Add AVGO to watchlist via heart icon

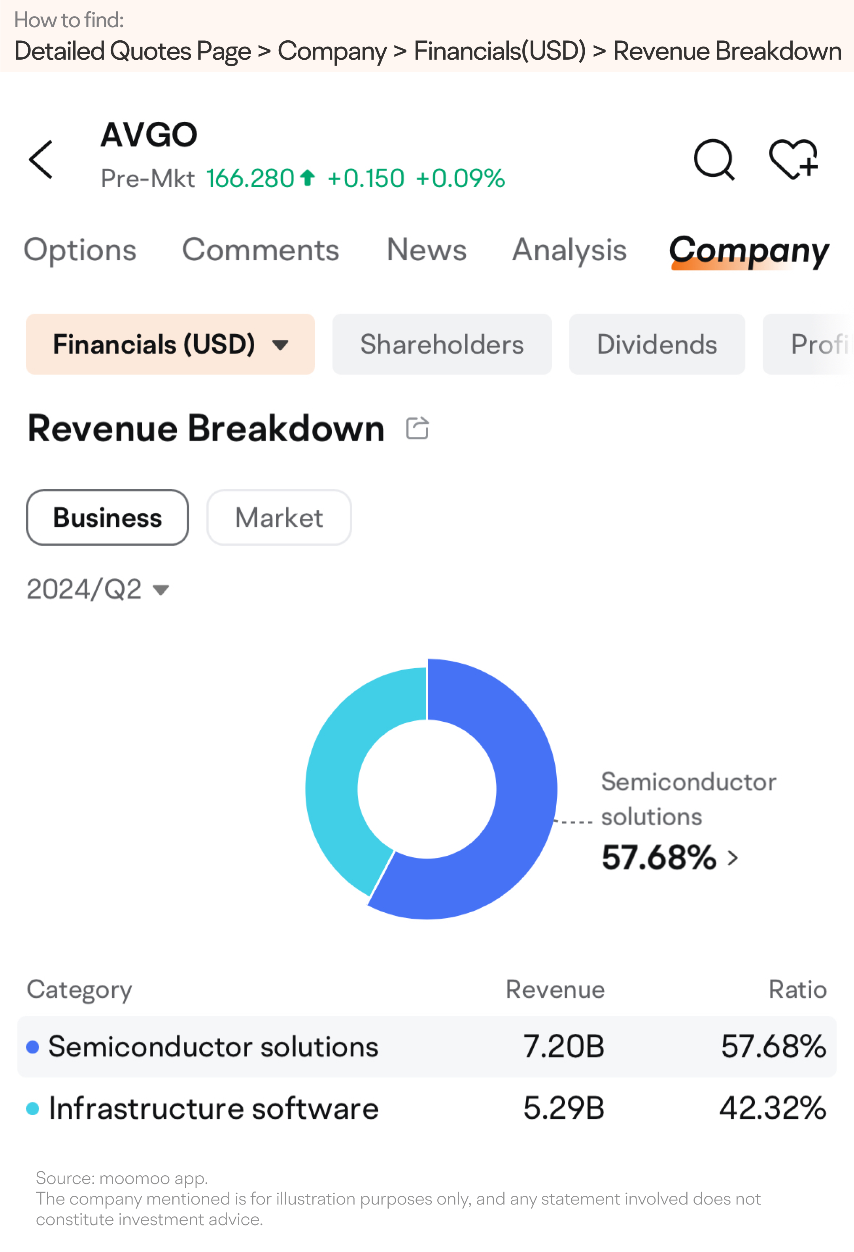point(793,159)
